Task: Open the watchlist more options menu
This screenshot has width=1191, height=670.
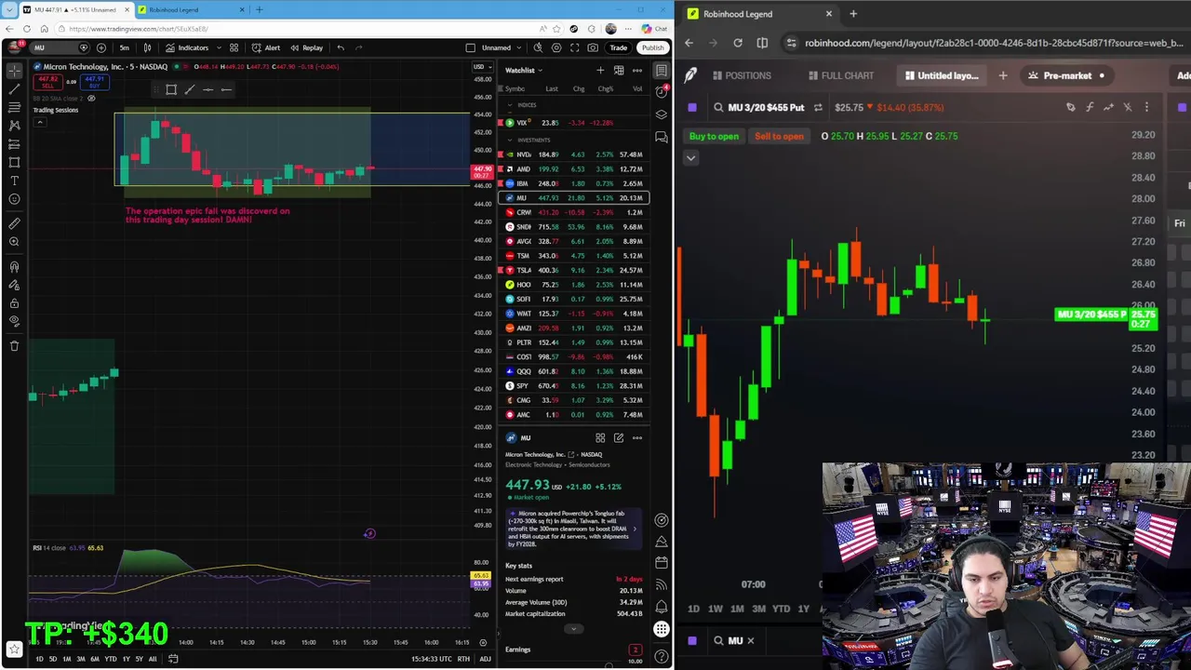Action: tap(637, 70)
